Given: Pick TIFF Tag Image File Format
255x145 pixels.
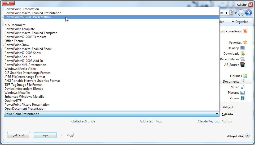Looking at the screenshot, I should 112,85.
